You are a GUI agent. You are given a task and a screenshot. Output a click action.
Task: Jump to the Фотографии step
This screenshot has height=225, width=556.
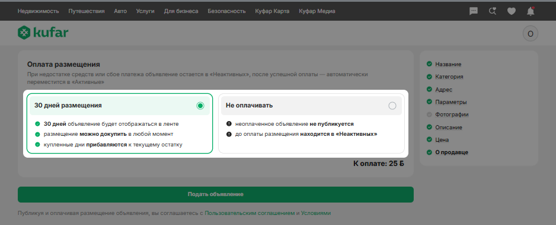(x=452, y=115)
